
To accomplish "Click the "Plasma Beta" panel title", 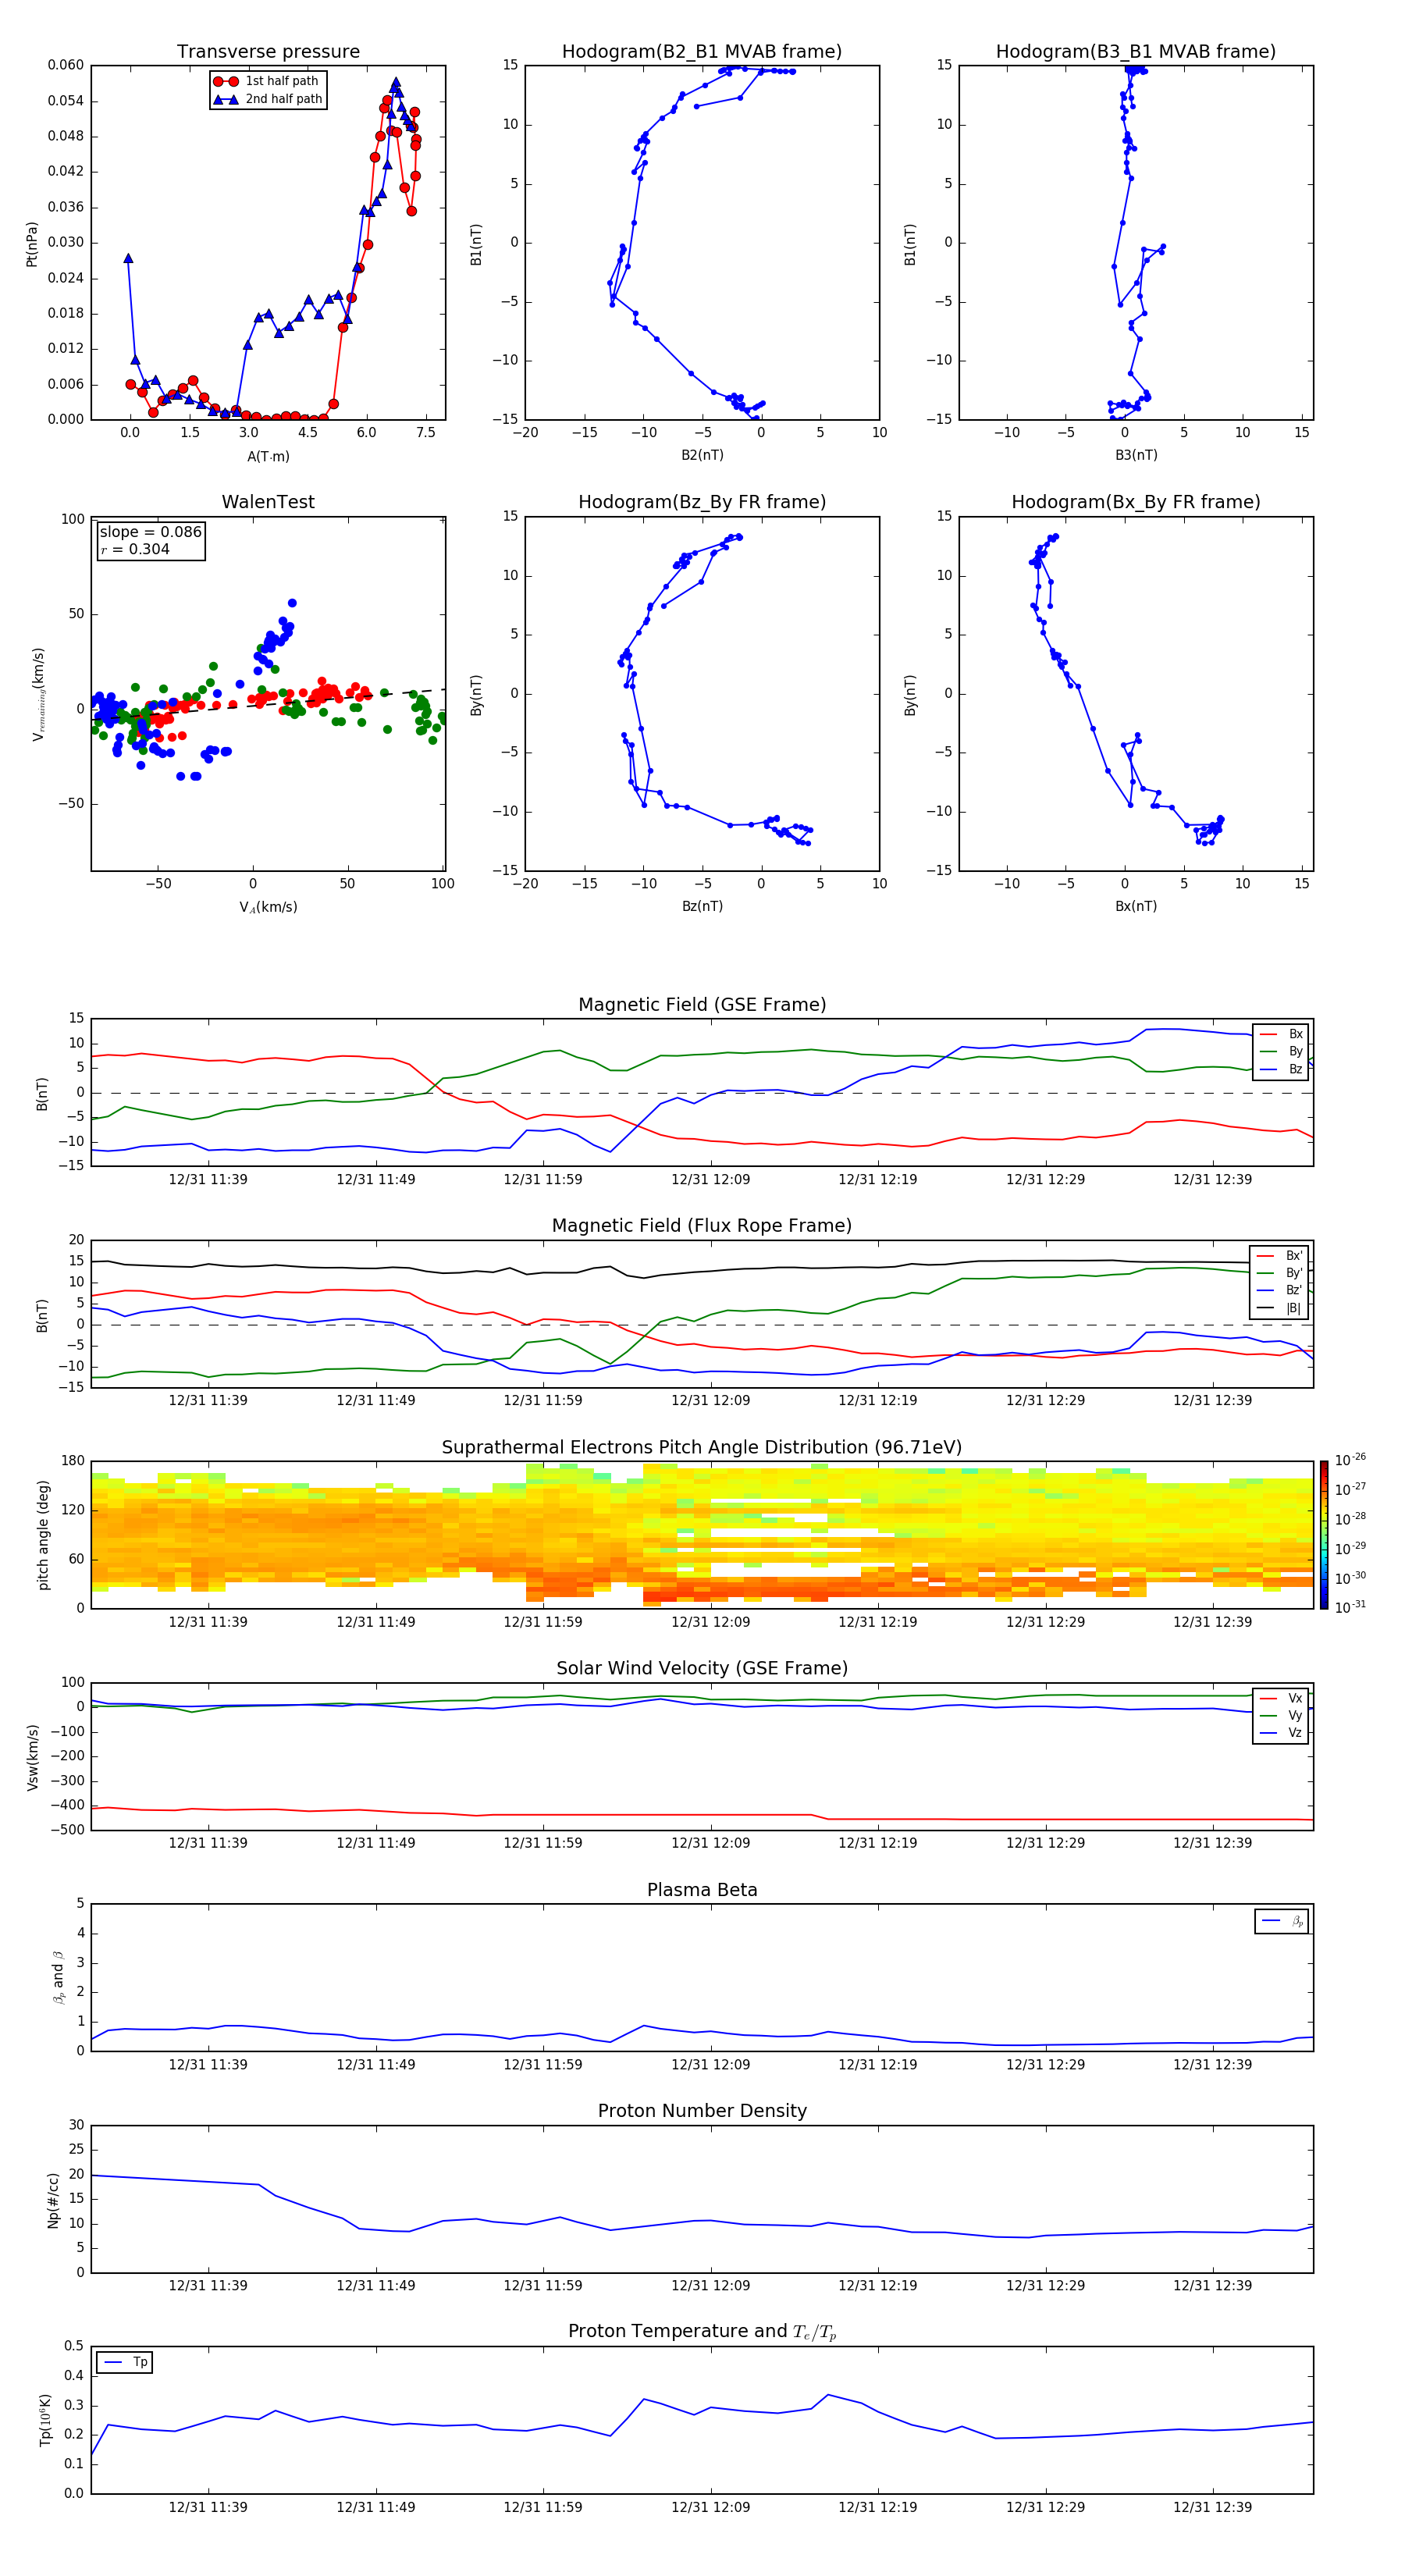I will (x=702, y=1890).
